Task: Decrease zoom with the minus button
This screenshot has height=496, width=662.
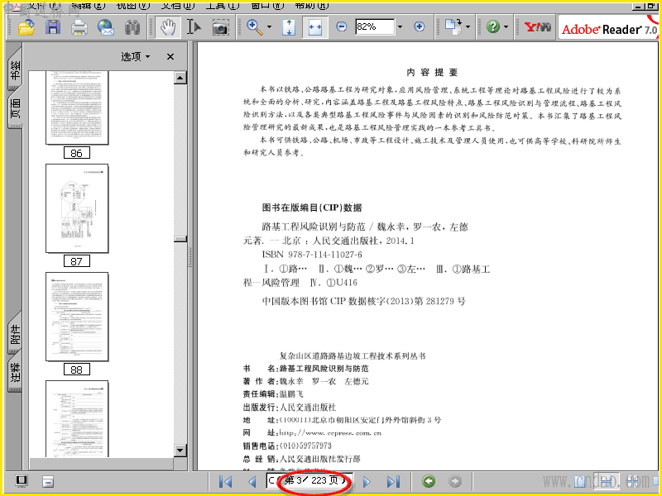Action: [342, 27]
